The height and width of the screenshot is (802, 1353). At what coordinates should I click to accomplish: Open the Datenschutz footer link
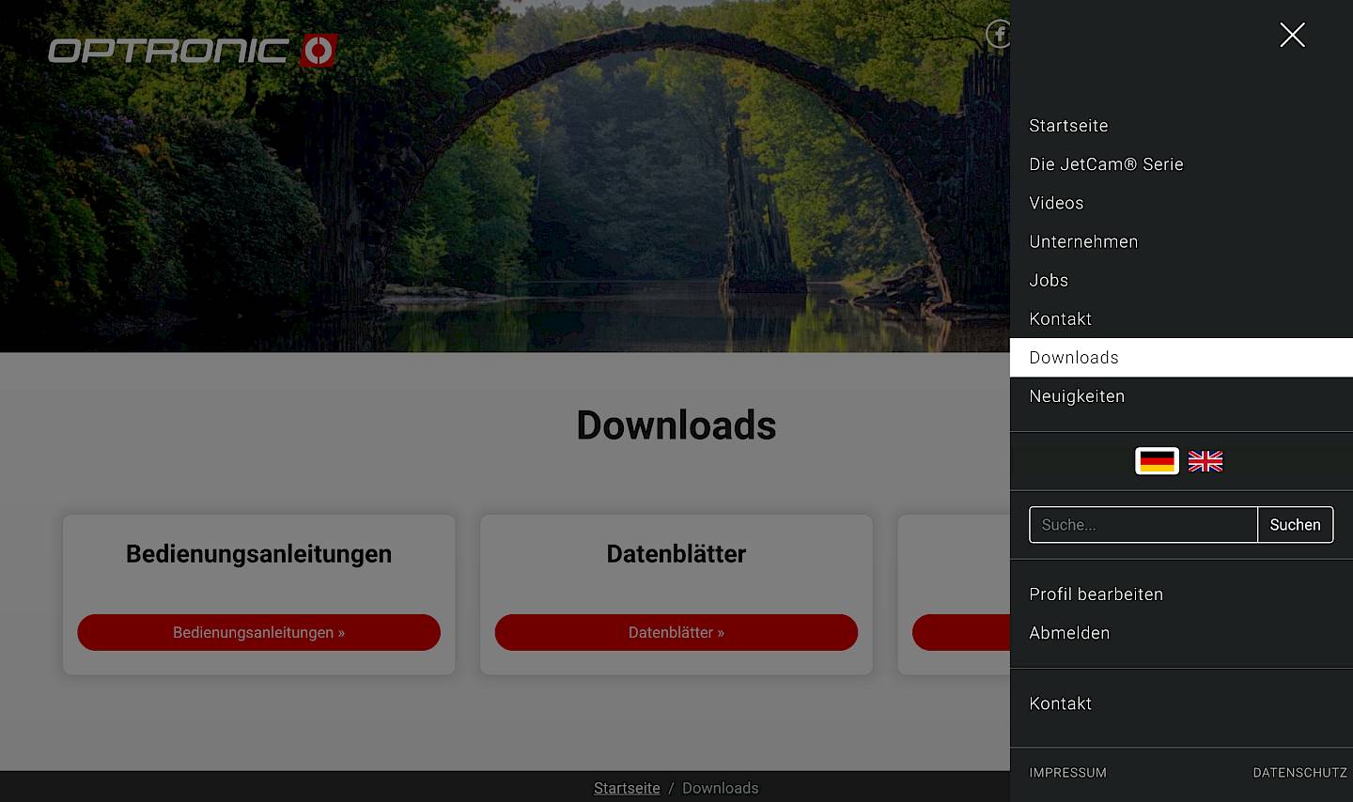coord(1299,773)
